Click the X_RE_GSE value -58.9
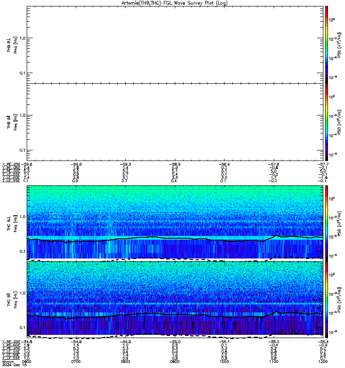The width and height of the screenshot is (345, 368). (175, 164)
